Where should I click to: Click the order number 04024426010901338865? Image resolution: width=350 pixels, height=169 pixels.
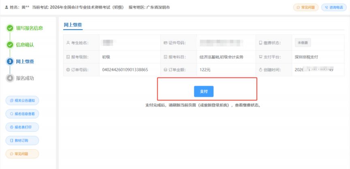pyautogui.click(x=125, y=70)
